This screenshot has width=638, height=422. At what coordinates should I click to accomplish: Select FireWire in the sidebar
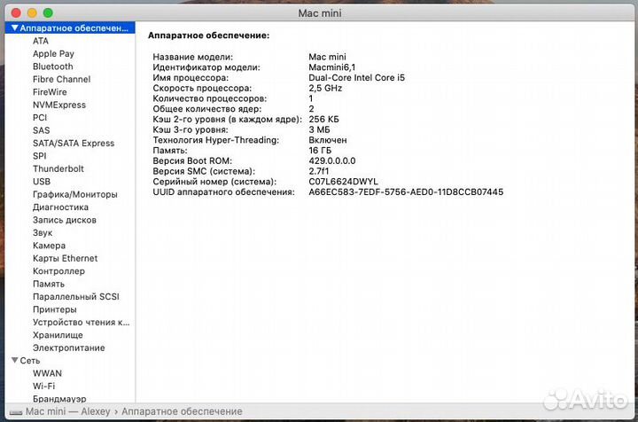[50, 92]
